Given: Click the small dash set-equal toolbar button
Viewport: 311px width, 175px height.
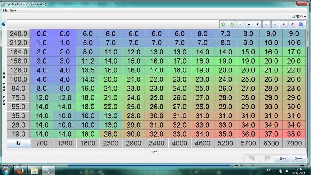Looking at the screenshot, I should tap(241, 24).
